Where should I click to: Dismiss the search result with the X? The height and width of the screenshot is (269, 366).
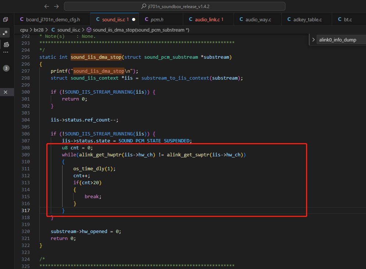coord(6,92)
